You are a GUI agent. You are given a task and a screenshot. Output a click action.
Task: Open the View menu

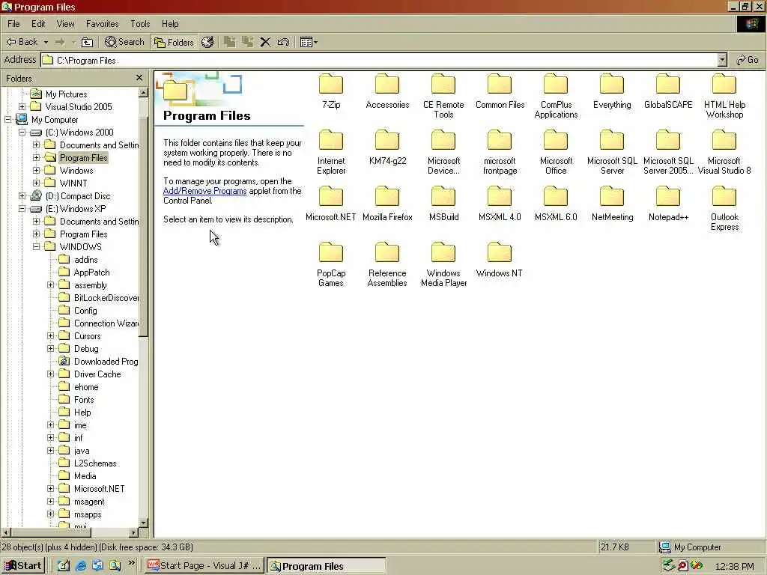tap(65, 23)
